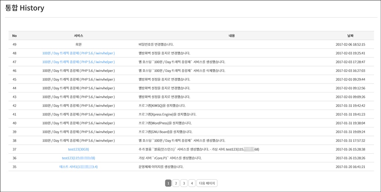This screenshot has width=381, height=192.
Task: Select date 2017-02-01 09:09:26
Action: click(350, 97)
